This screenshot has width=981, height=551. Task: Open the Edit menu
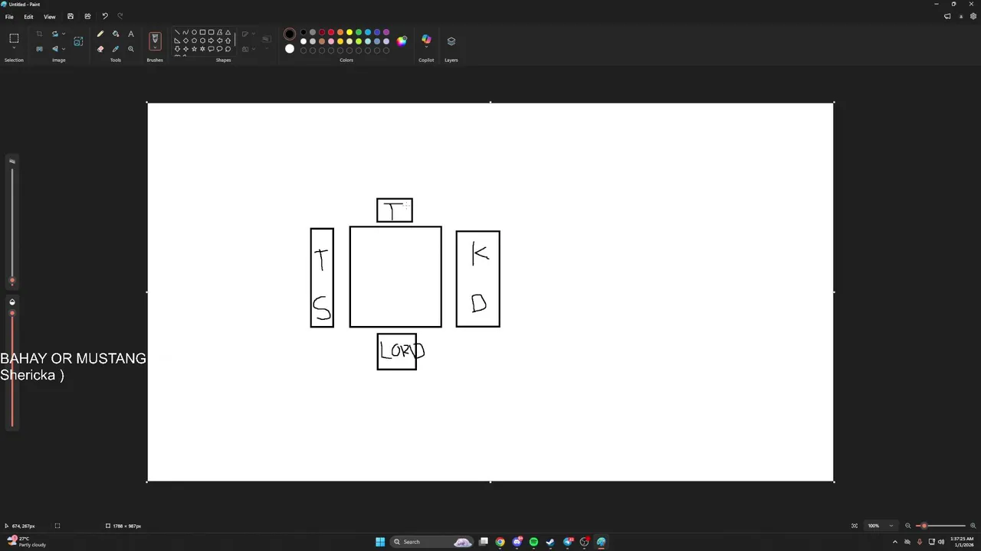[x=28, y=16]
